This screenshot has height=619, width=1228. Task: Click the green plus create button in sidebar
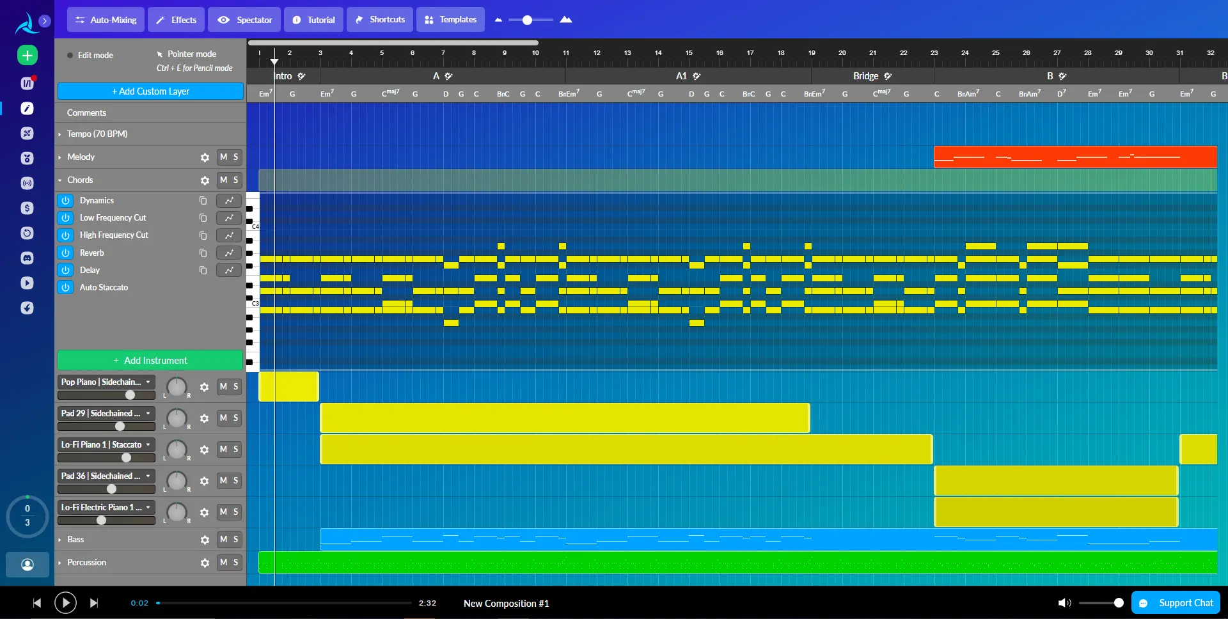coord(27,56)
